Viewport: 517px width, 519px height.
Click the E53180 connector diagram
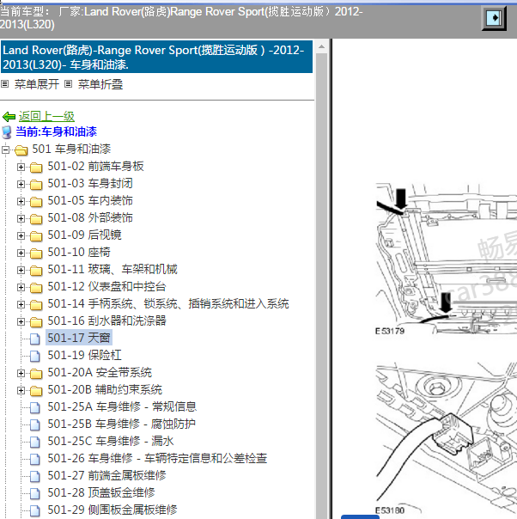447,438
